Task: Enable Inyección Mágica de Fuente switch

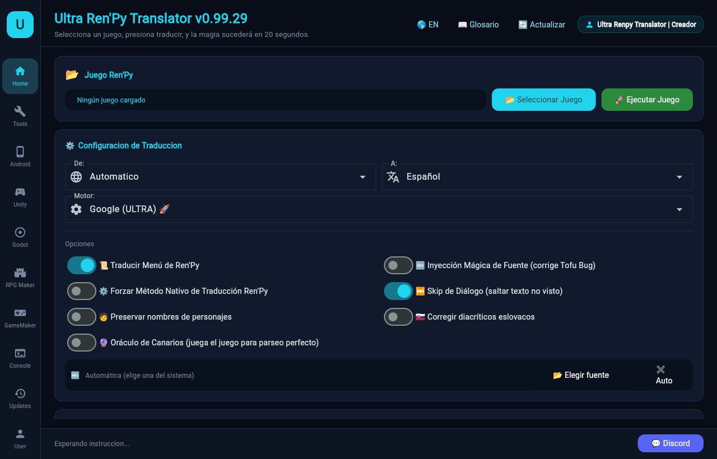Action: point(398,265)
